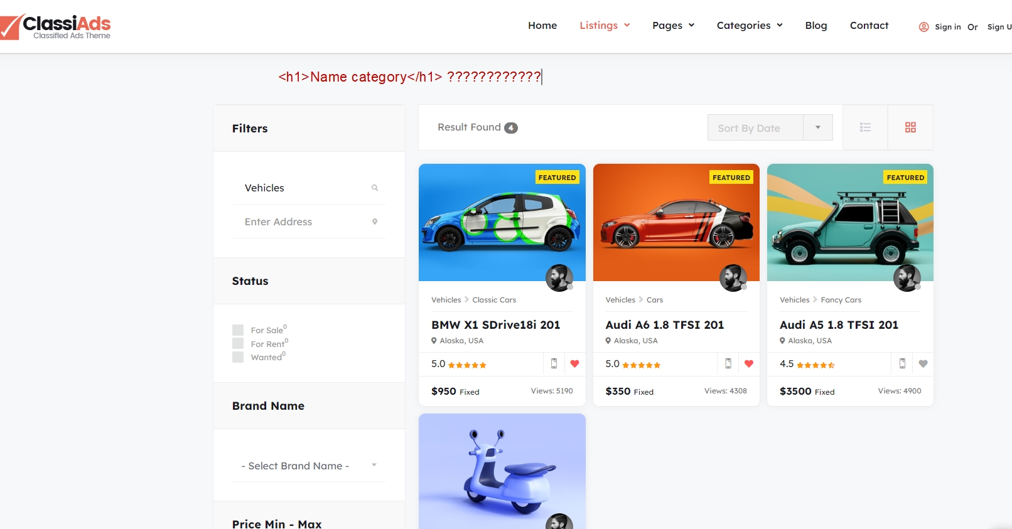This screenshot has height=529, width=1012.
Task: Click search icon in Vehicles filter field
Action: pos(375,188)
